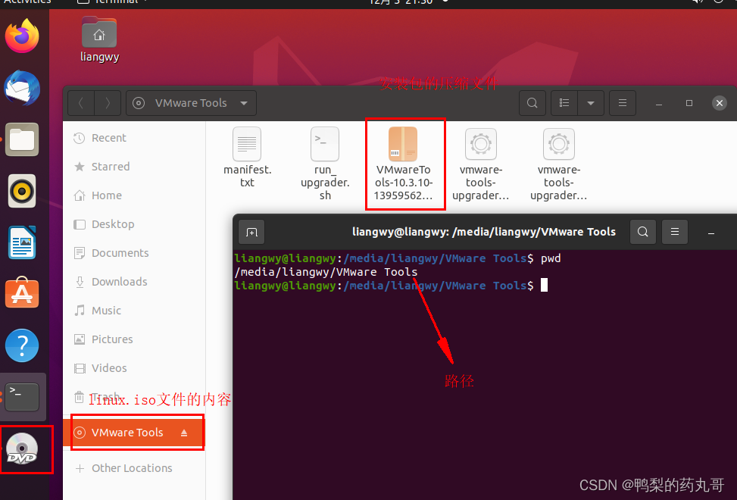Viewport: 737px width, 500px height.
Task: Open Documents in Files sidebar
Action: point(134,253)
